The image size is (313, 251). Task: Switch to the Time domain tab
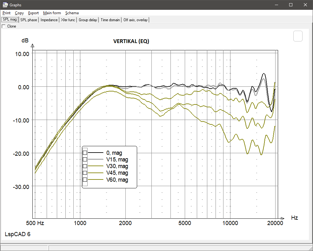pos(110,20)
